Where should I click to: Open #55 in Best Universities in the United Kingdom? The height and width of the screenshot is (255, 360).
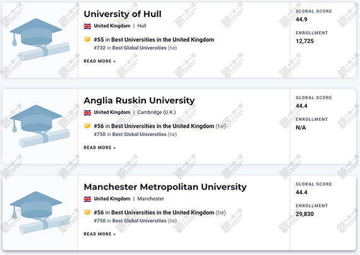tap(154, 40)
